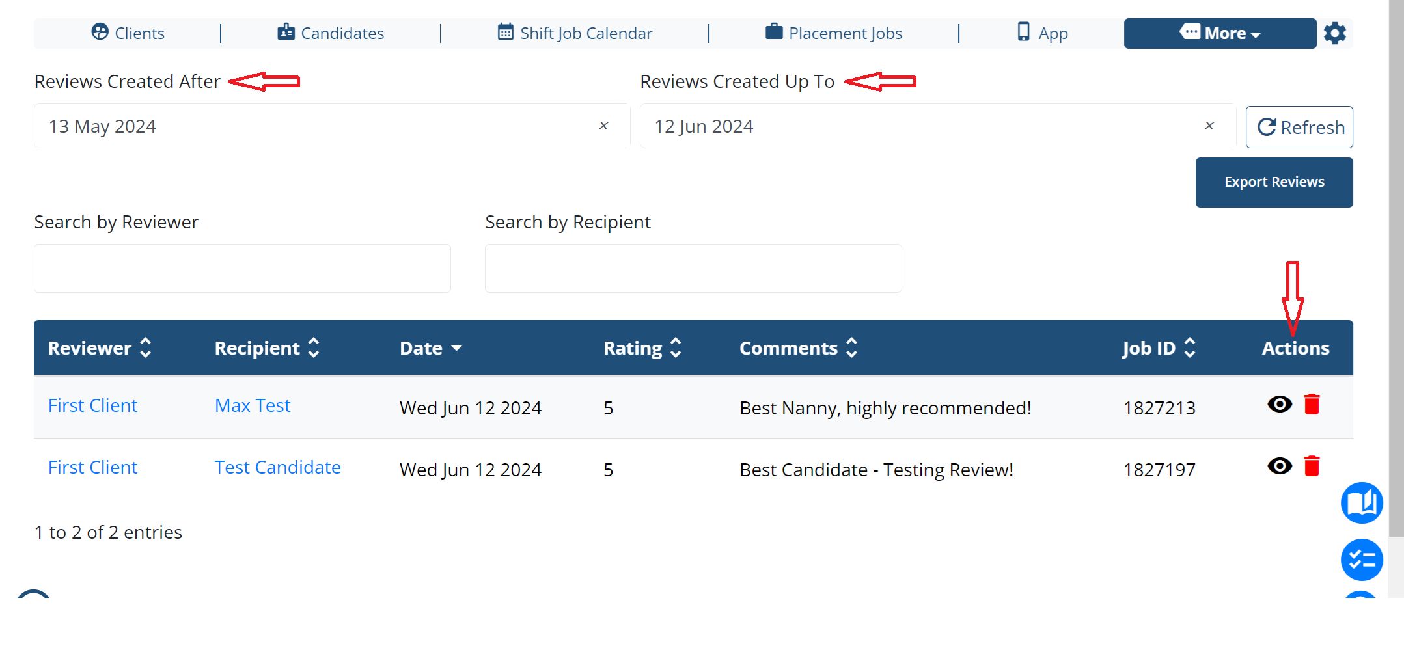Screen dimensions: 1404x650
Task: Click the Refresh button
Action: coord(1299,127)
